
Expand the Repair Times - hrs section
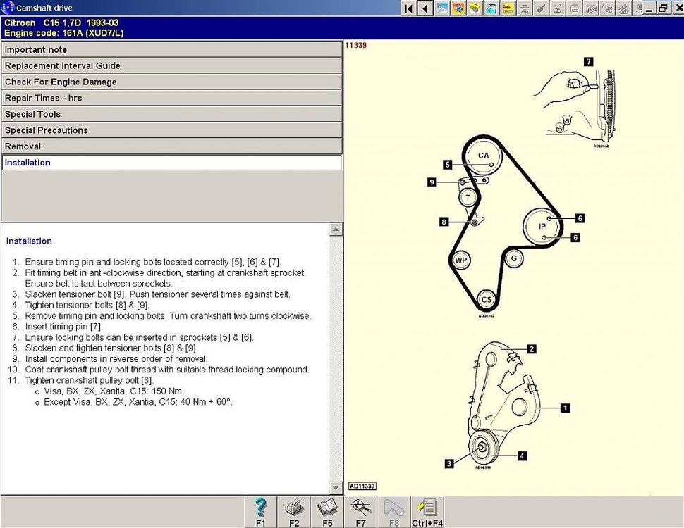pos(171,98)
